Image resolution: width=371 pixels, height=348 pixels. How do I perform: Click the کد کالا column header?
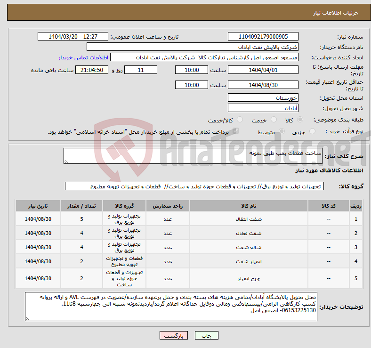tap(329, 206)
